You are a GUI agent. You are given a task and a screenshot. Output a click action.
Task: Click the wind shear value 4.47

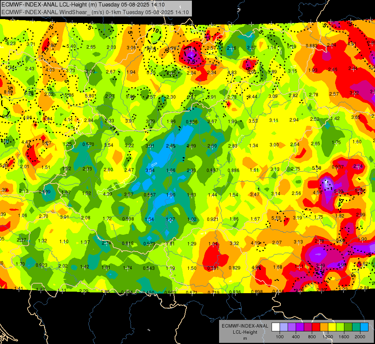26,142
